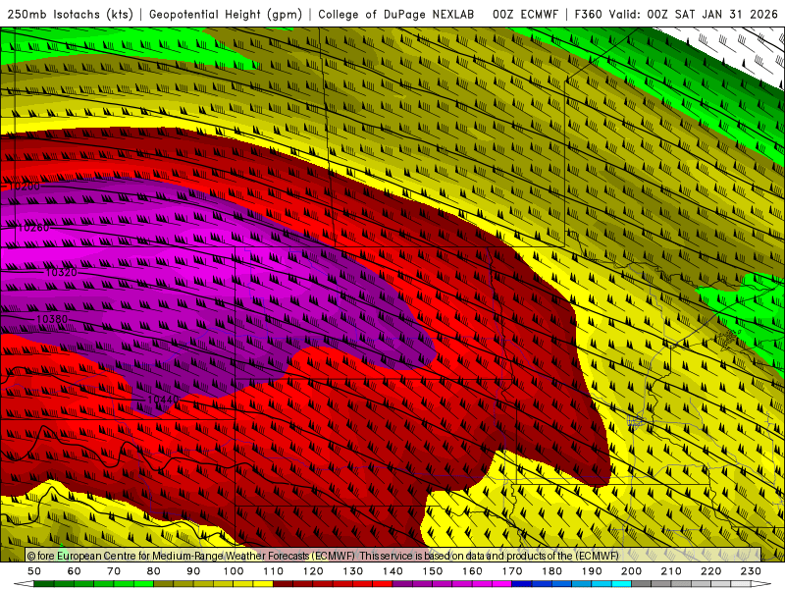This screenshot has height=589, width=785.
Task: Click the 150 value on the legend
Action: [x=433, y=571]
